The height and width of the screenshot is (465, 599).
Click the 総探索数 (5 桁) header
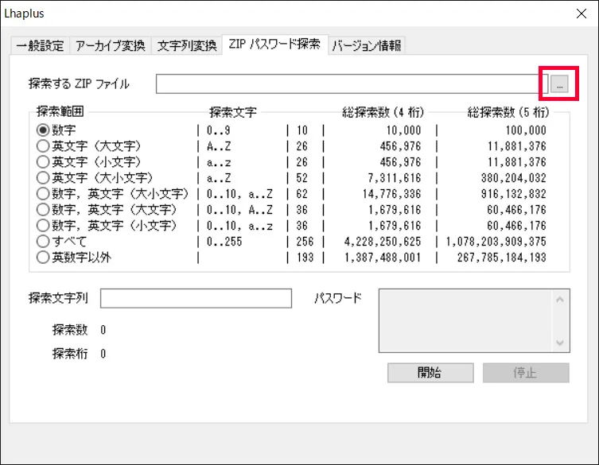(x=508, y=112)
